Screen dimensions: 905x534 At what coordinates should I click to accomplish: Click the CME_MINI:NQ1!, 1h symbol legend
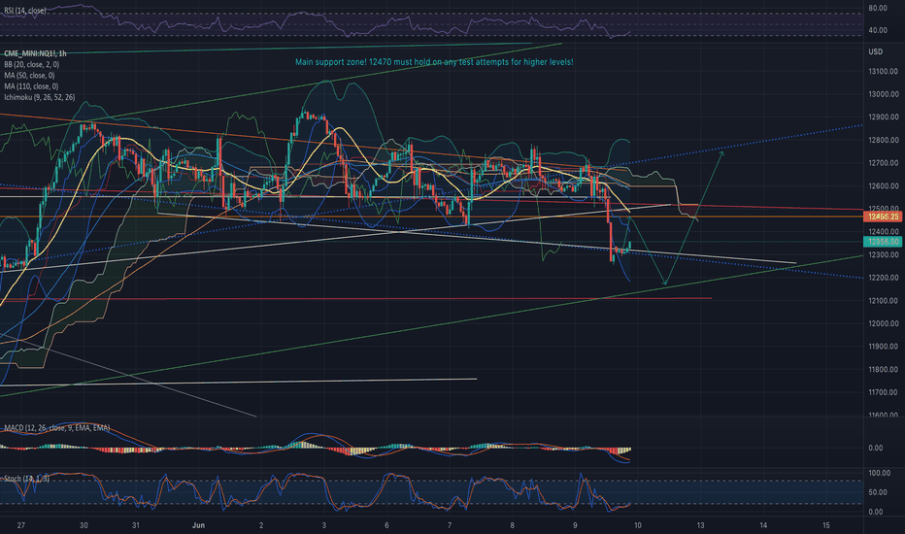click(35, 53)
